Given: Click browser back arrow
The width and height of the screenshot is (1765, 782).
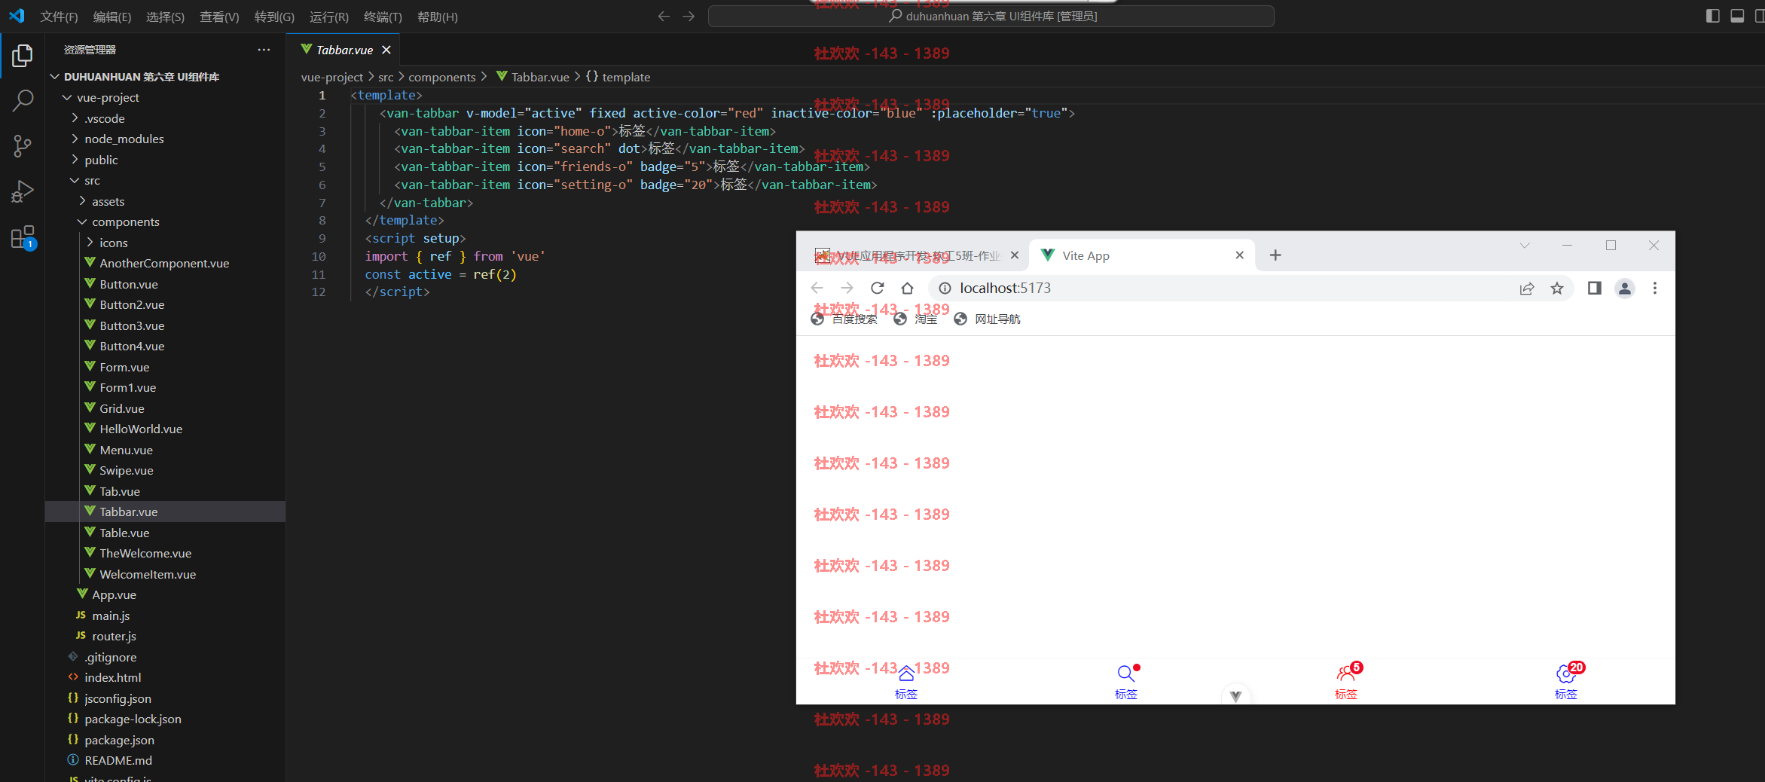Looking at the screenshot, I should (x=817, y=288).
